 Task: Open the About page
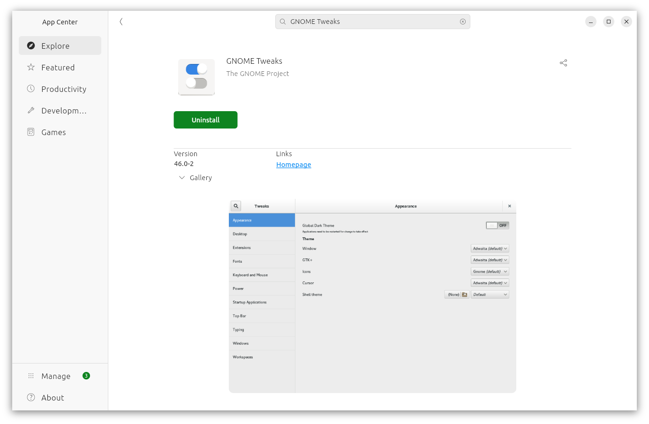point(60,397)
